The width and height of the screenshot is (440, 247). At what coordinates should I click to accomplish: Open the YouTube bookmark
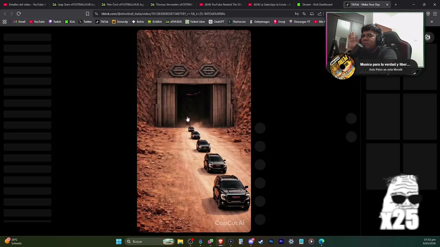[x=37, y=22]
